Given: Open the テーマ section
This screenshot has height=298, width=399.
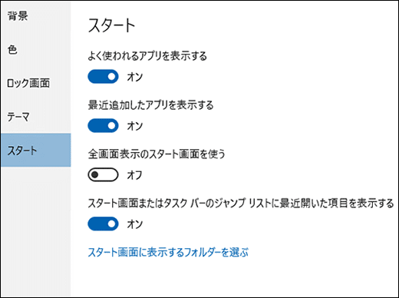Looking at the screenshot, I should point(35,117).
